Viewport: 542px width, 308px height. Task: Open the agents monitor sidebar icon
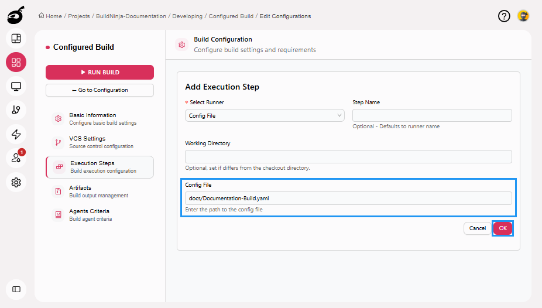pyautogui.click(x=16, y=86)
